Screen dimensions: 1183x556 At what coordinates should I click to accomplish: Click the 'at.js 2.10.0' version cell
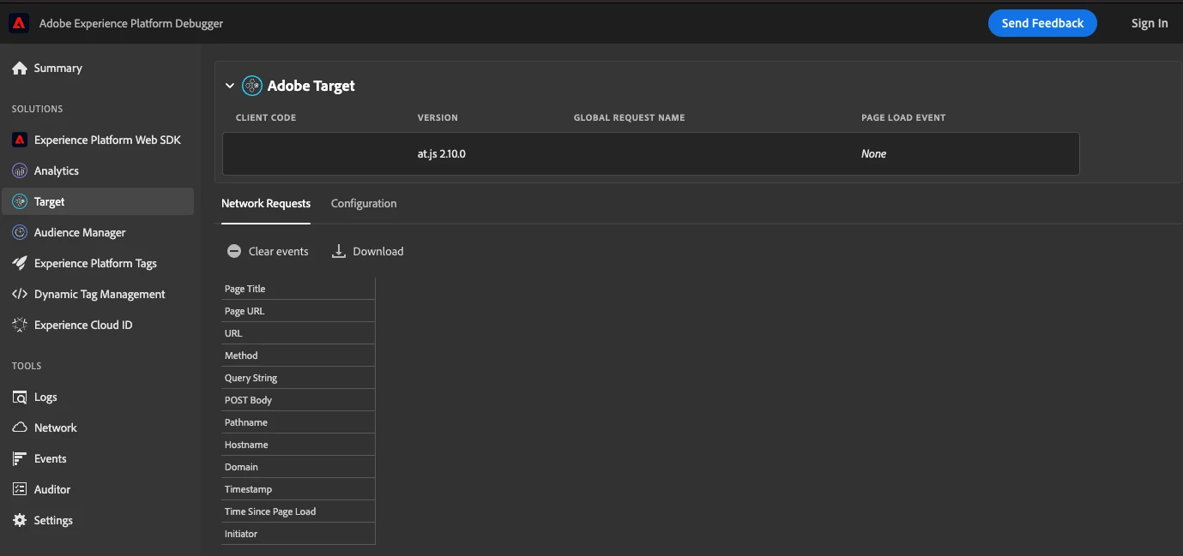pyautogui.click(x=441, y=154)
